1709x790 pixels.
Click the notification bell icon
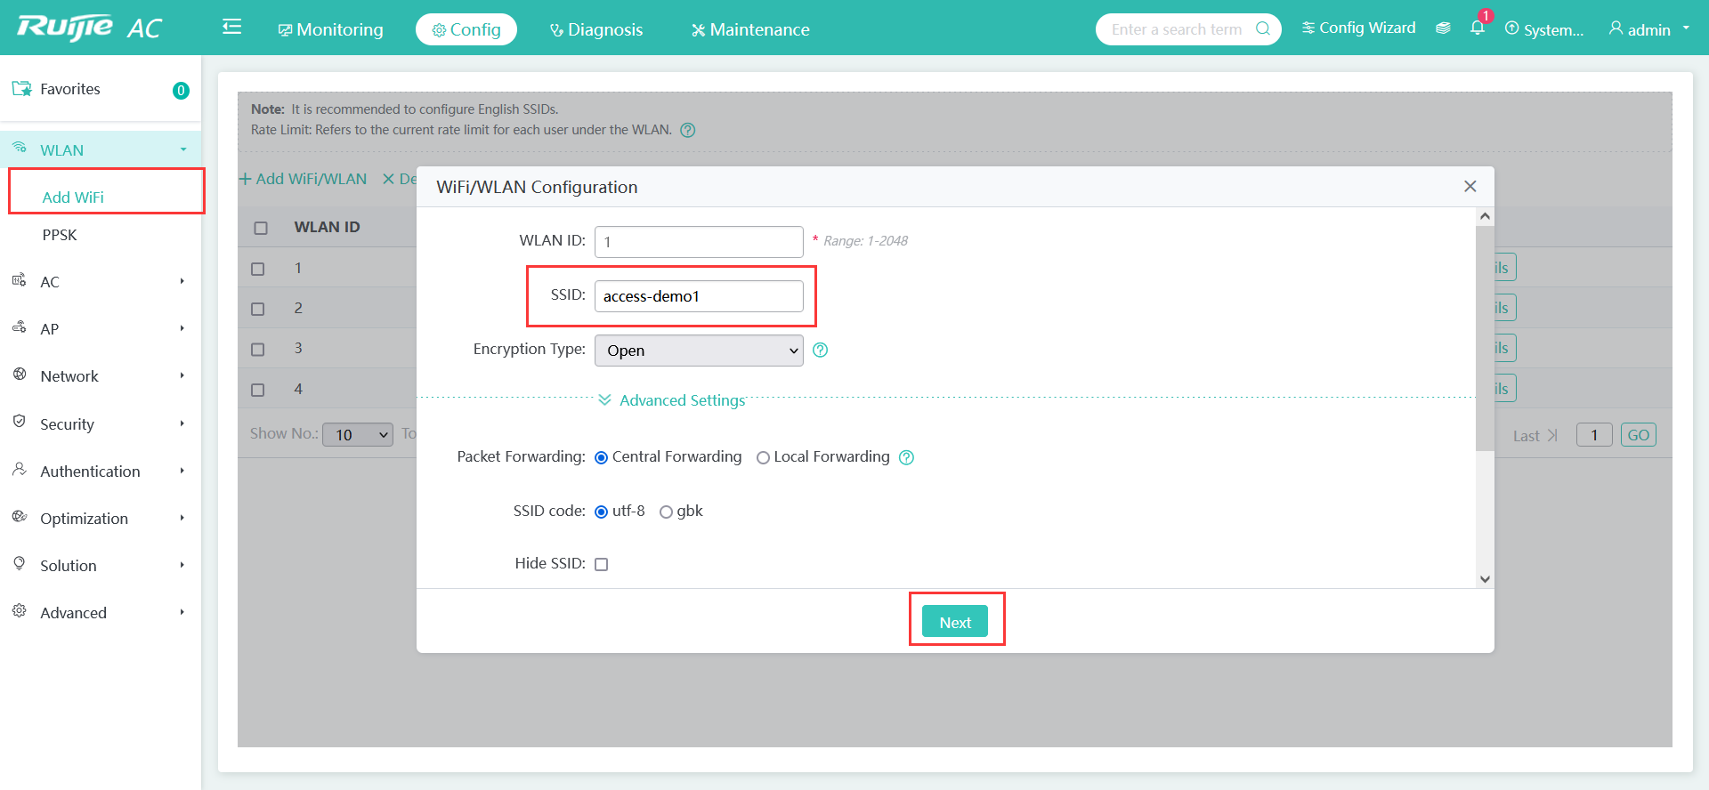pos(1477,28)
